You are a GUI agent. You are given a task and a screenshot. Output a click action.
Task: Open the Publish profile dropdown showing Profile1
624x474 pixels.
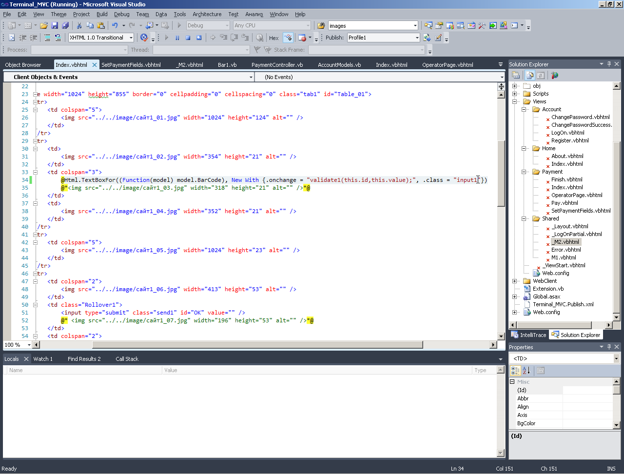383,38
